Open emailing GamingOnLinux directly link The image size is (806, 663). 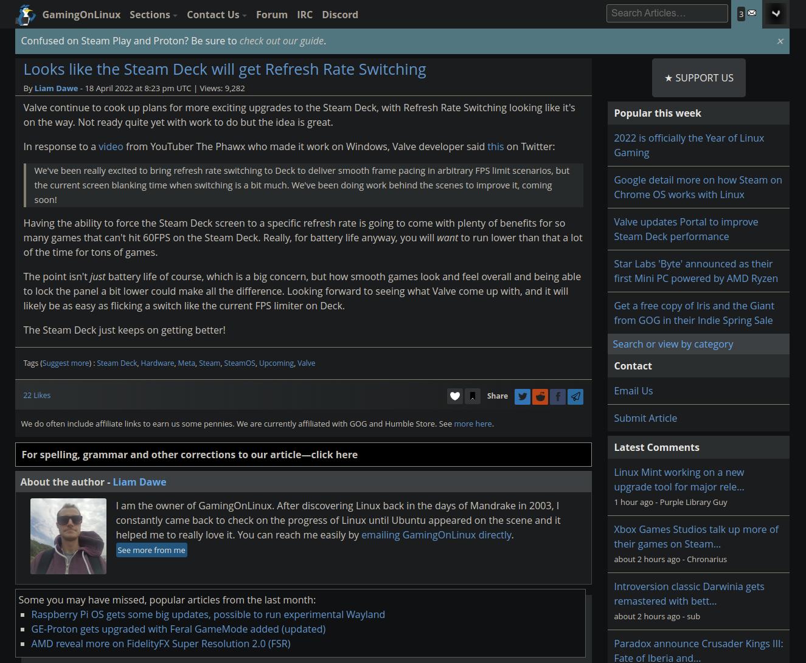[436, 535]
